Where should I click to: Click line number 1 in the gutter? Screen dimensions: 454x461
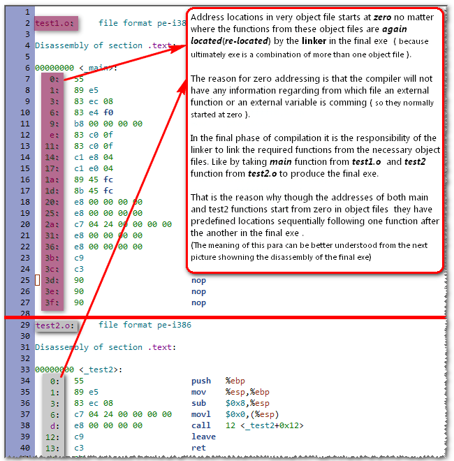coord(27,12)
